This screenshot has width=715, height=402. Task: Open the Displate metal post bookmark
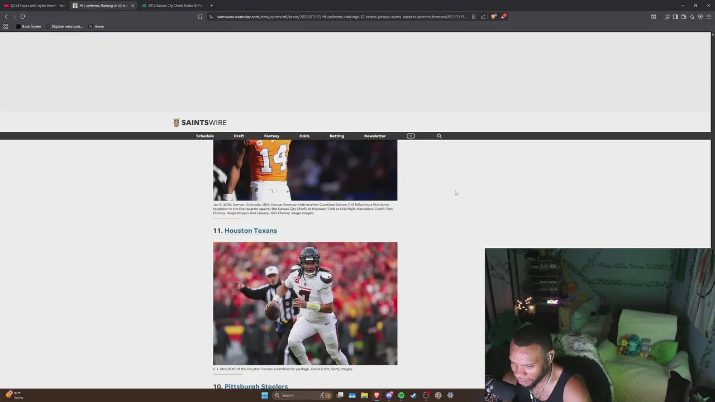[64, 26]
